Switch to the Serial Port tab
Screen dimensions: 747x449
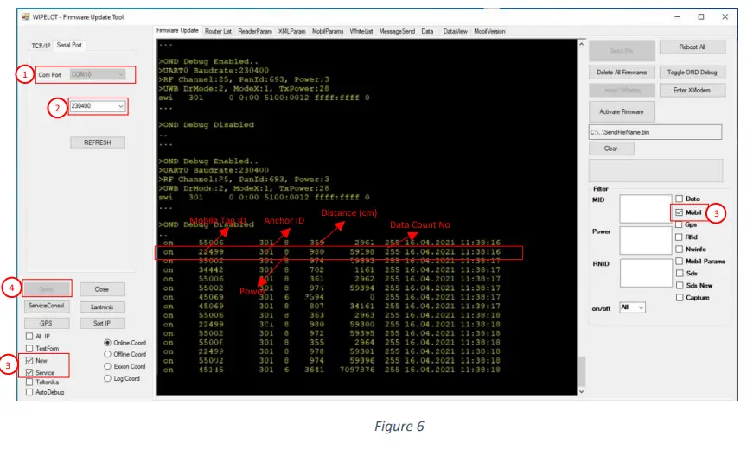tap(69, 45)
